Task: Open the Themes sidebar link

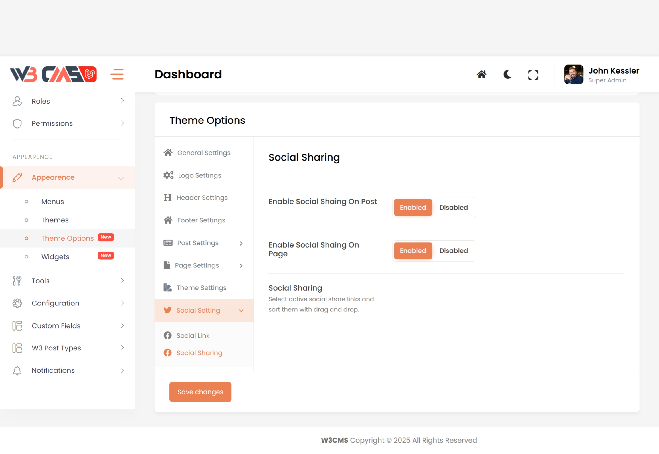Action: (55, 220)
